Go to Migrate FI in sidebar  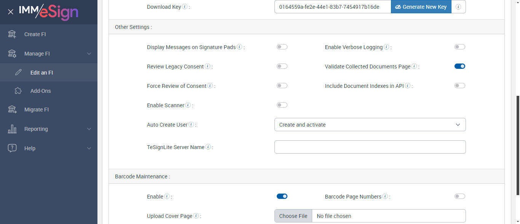click(x=37, y=110)
